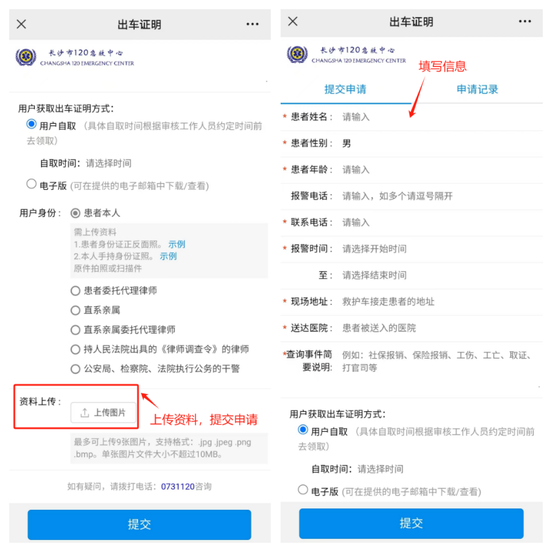
Task: Open the right page's three-dot more menu
Action: click(x=525, y=21)
